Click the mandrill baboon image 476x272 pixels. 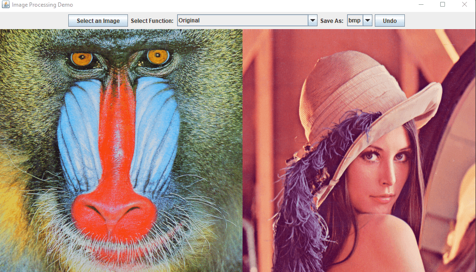(121, 151)
